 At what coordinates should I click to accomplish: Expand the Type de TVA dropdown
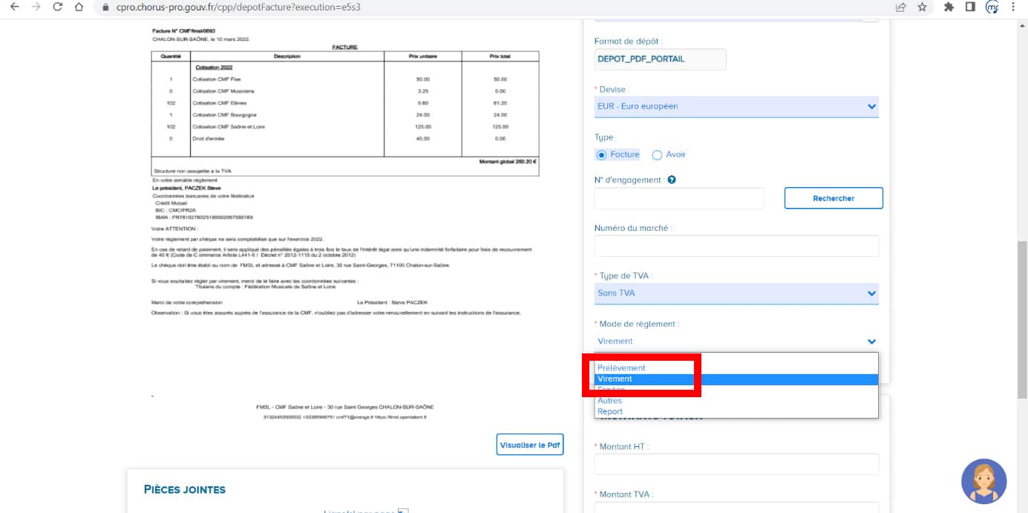pyautogui.click(x=736, y=293)
